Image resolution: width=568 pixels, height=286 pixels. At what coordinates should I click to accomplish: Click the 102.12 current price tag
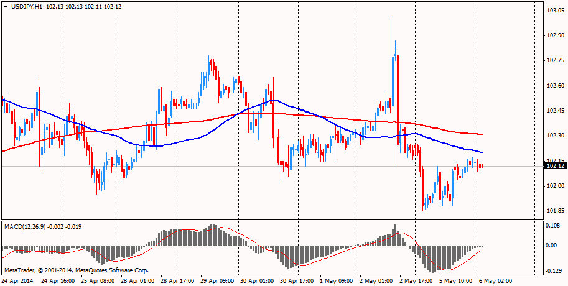tap(555, 166)
